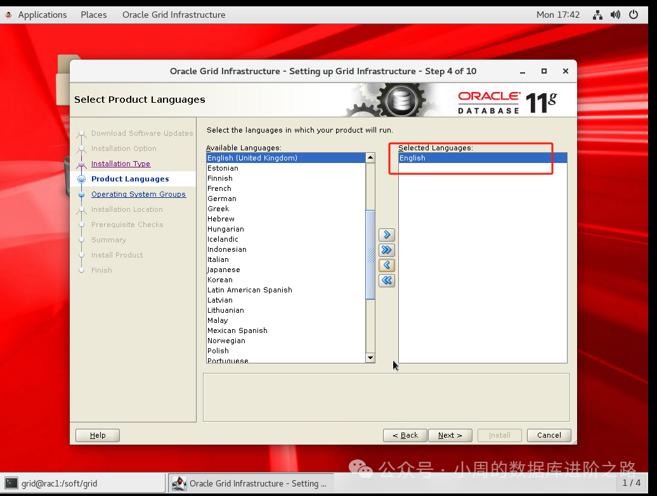Select Polish in available languages
Screen dimensions: 657x496
pos(286,351)
